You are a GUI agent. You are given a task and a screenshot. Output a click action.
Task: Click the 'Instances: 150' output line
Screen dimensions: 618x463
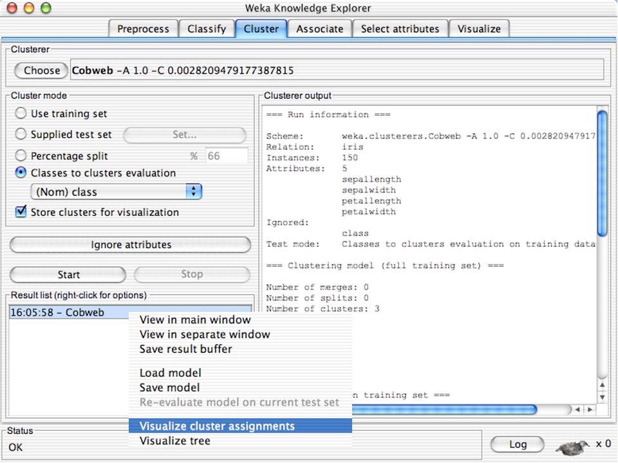[x=312, y=158]
